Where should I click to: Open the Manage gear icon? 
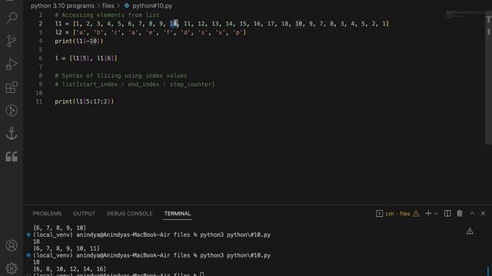12,268
